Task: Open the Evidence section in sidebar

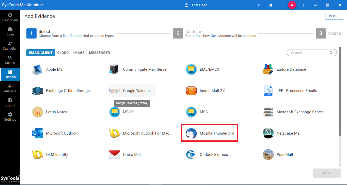Action: [10, 74]
